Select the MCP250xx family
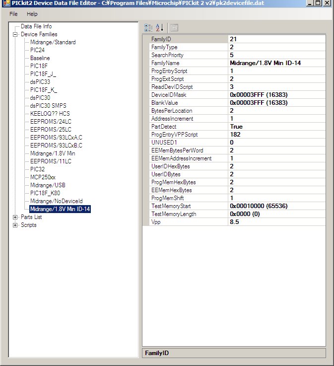This screenshot has width=334, height=366. [43, 177]
